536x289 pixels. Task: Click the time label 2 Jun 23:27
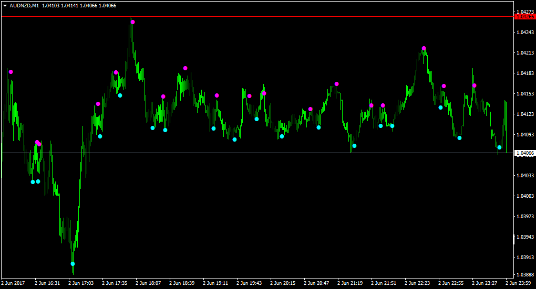[x=485, y=283]
